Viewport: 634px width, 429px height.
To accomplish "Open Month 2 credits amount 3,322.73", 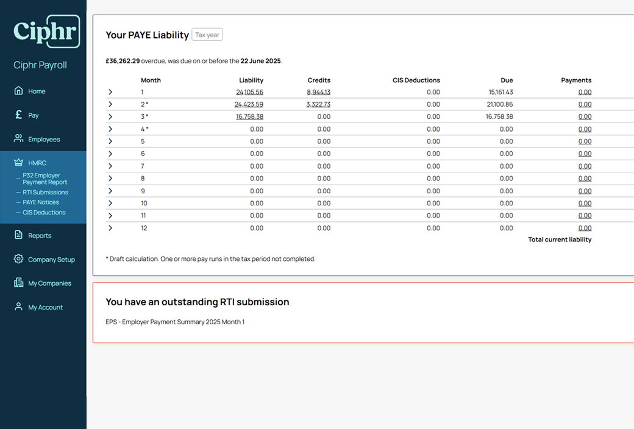I will tap(318, 104).
